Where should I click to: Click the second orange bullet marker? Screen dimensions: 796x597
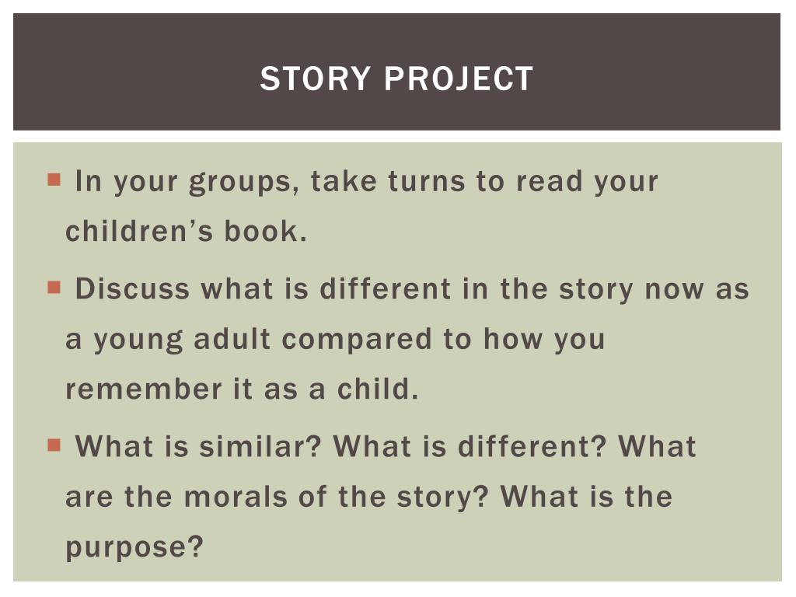click(54, 288)
